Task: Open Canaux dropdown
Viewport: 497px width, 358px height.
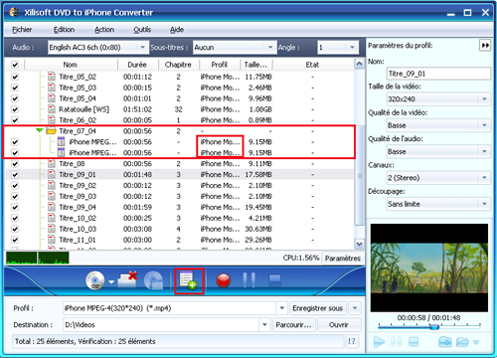Action: tap(484, 178)
